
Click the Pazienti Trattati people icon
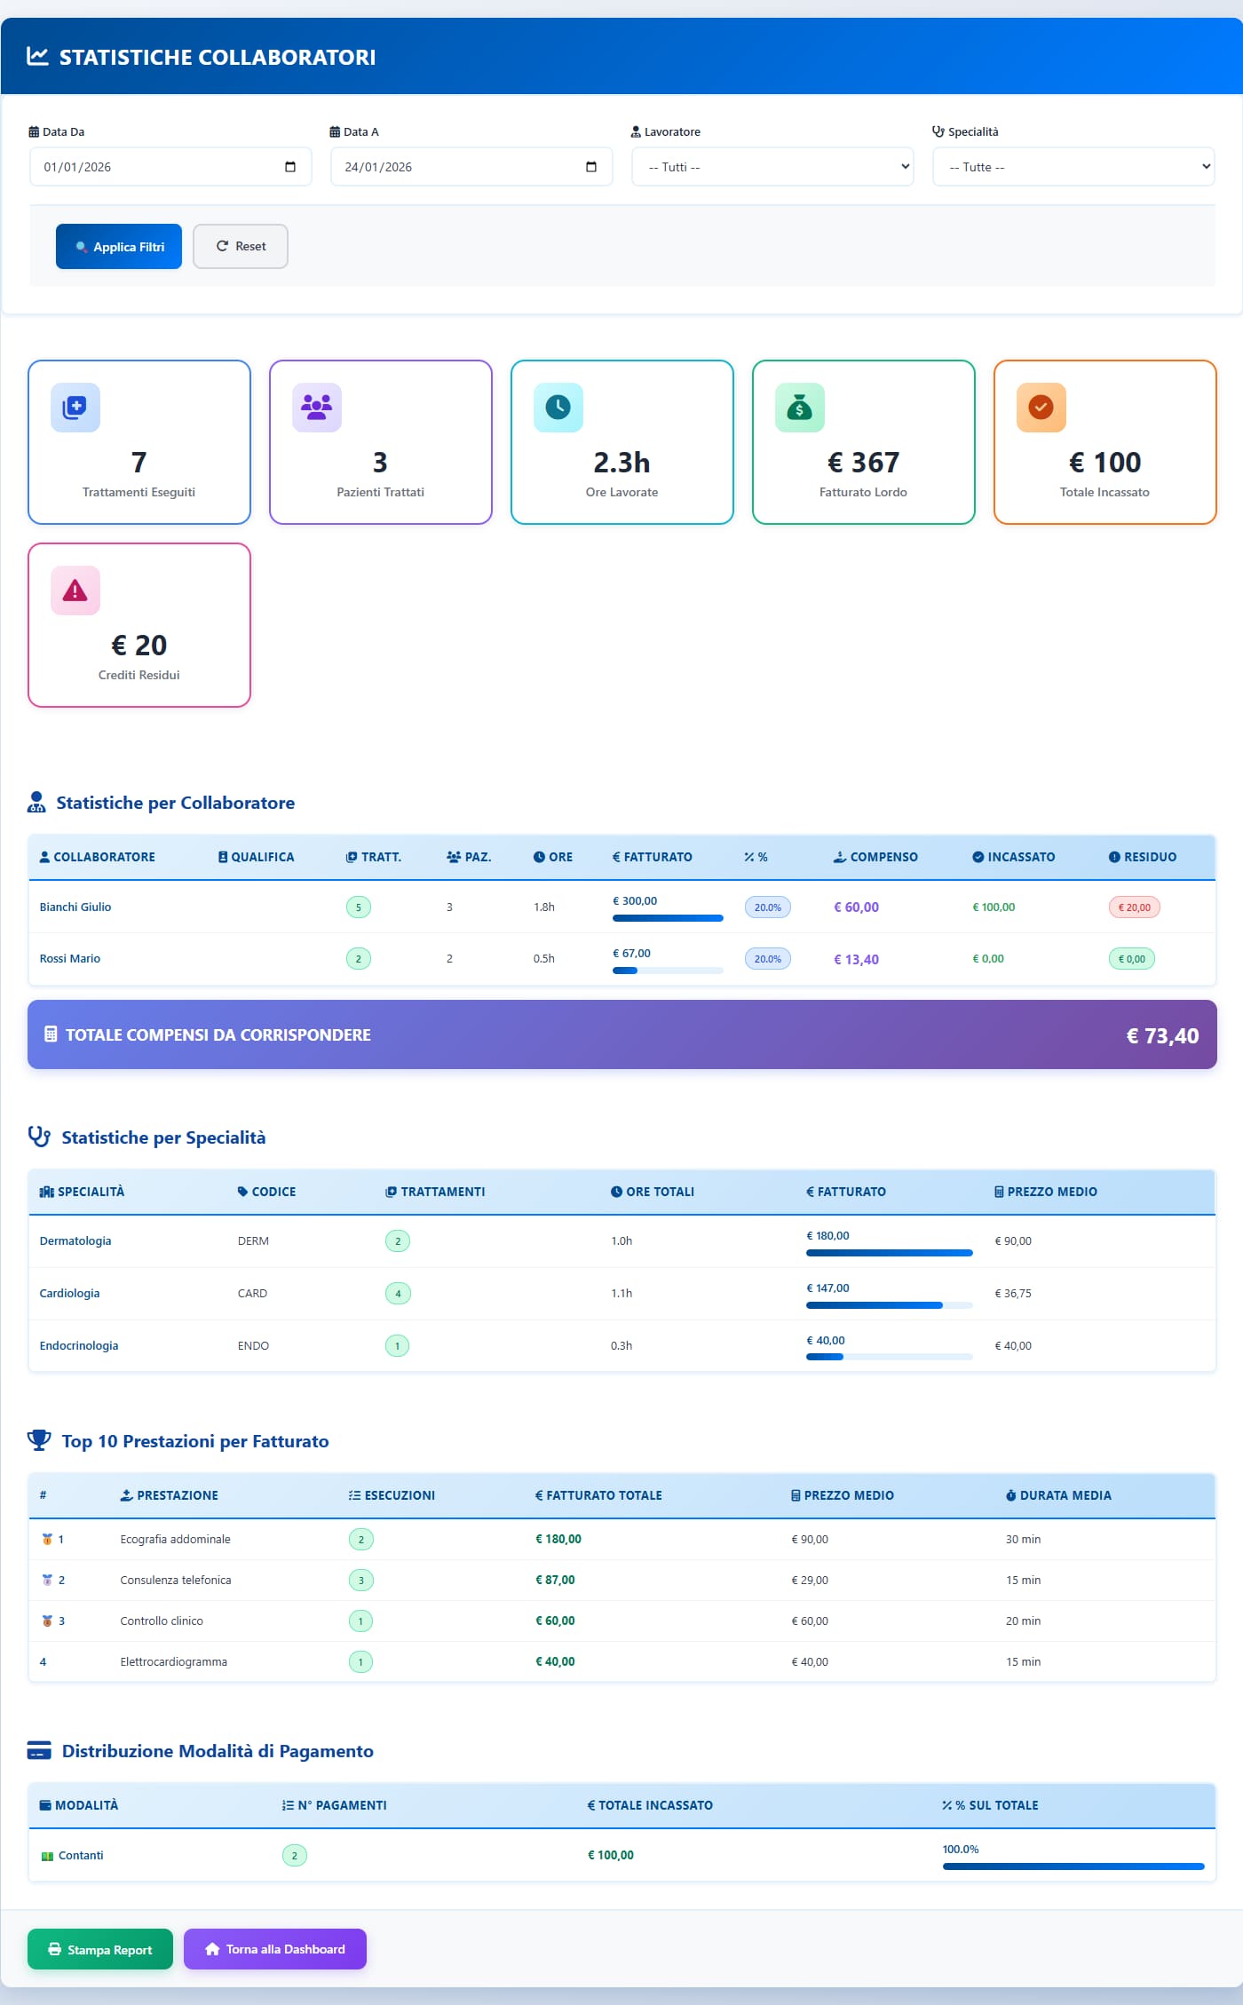coord(317,408)
